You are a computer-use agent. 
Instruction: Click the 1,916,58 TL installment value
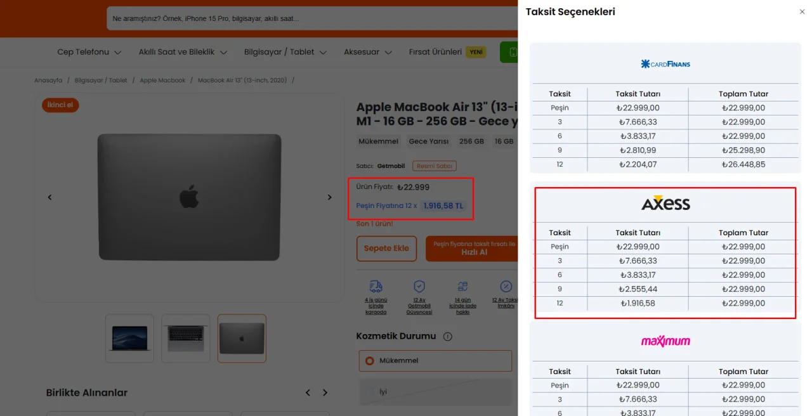[x=443, y=205]
